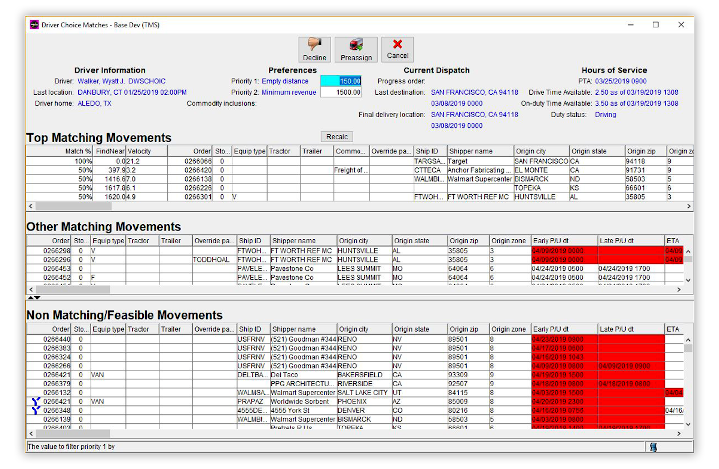
Task: Open driver link Walker, Wyatt J. DWSCHOIC
Action: (x=121, y=81)
